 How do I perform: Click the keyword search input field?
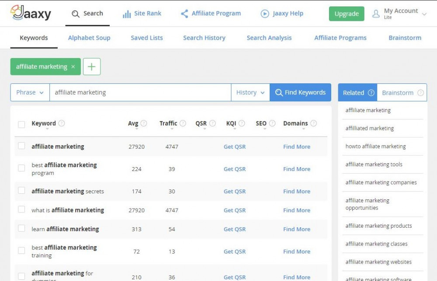click(x=140, y=93)
